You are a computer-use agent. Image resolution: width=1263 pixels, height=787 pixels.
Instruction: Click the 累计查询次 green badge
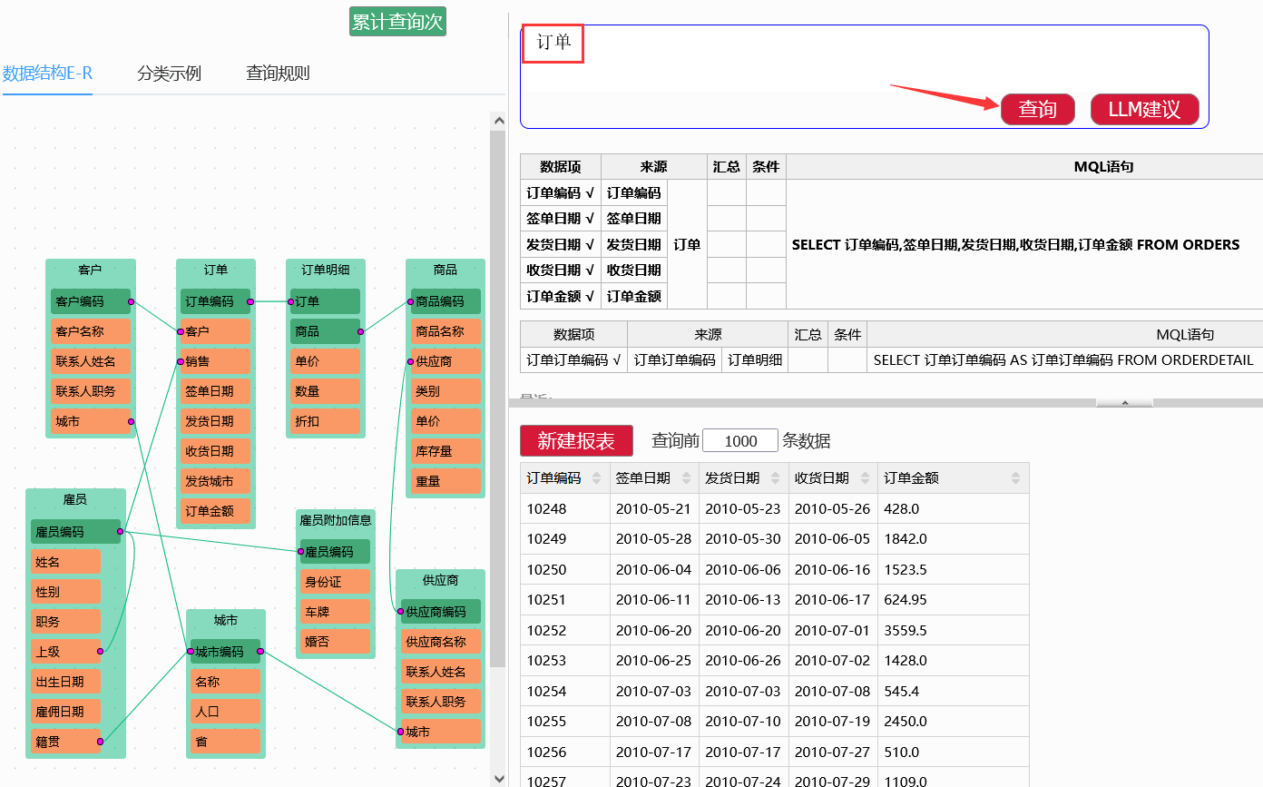(397, 22)
